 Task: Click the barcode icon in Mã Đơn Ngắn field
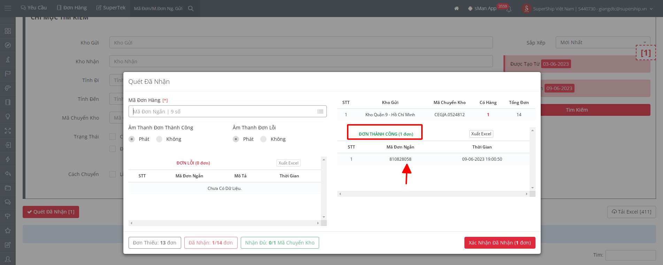tap(320, 111)
